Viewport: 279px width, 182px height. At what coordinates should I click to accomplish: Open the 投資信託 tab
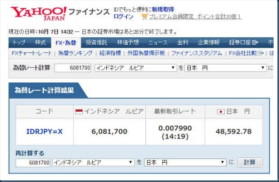[97, 43]
